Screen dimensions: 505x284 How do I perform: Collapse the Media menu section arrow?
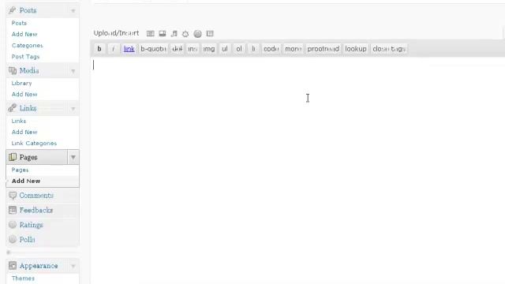point(73,71)
